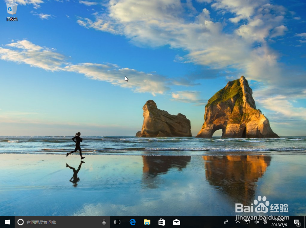
Task: Open the network status icon
Action: point(247,222)
